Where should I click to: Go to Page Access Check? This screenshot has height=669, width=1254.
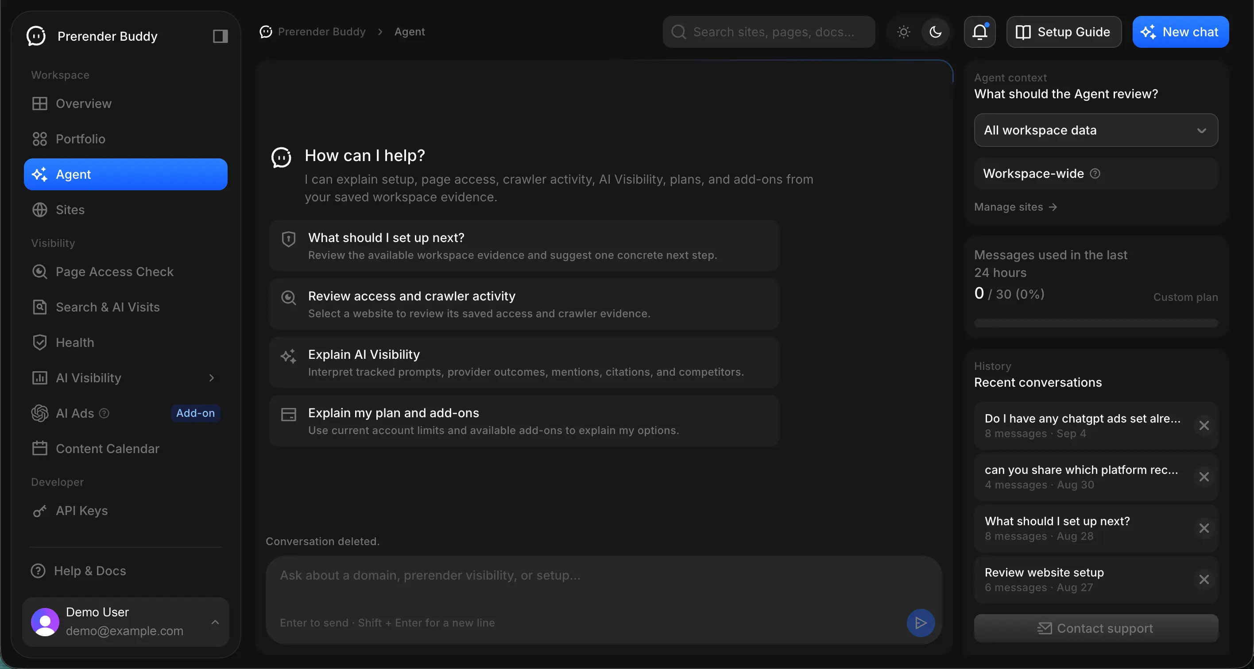point(126,272)
